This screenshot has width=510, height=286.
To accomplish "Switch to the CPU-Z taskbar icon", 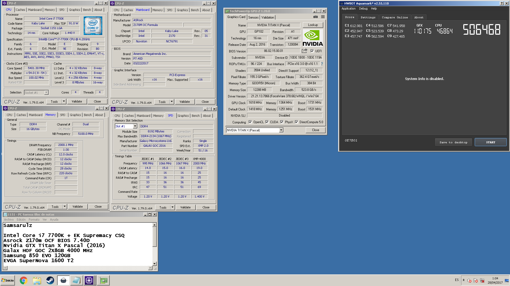I will click(89, 280).
